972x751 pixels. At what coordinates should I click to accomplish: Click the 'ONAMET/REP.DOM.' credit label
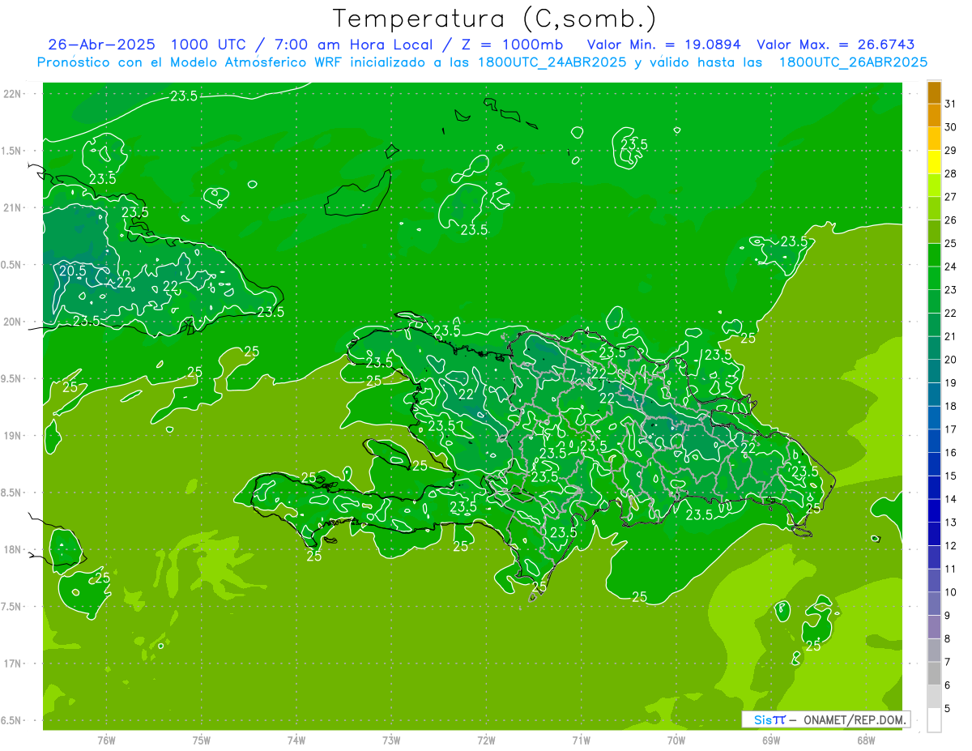pyautogui.click(x=855, y=719)
